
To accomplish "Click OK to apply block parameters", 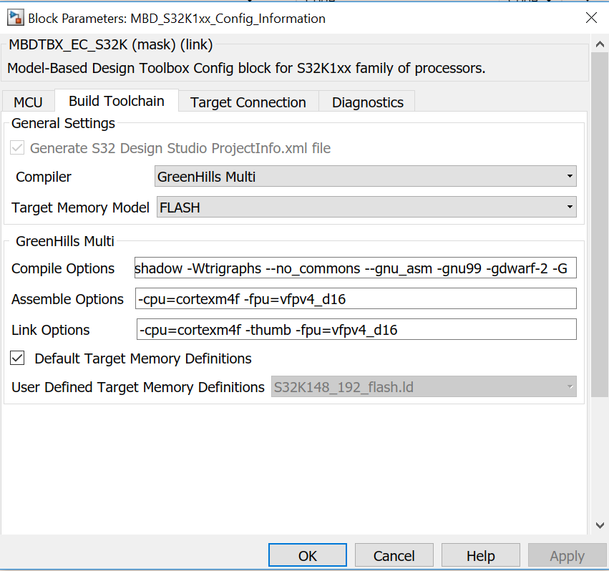I will [x=307, y=555].
